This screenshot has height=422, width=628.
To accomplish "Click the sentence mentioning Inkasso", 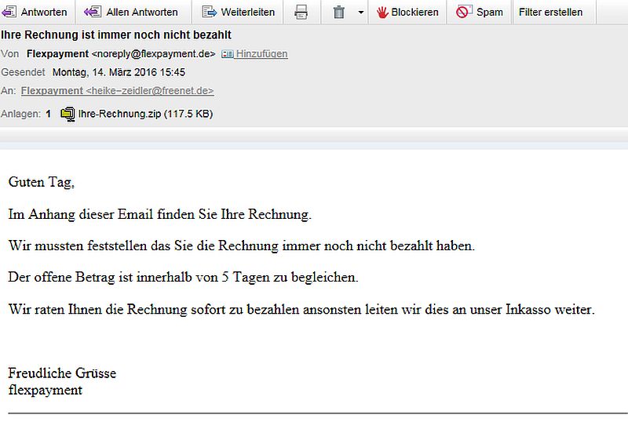I will coord(301,309).
